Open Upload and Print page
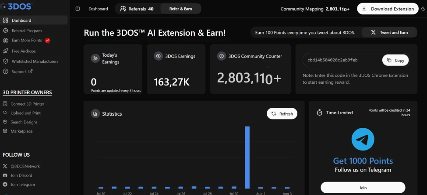This screenshot has width=427, height=195. 22,113
